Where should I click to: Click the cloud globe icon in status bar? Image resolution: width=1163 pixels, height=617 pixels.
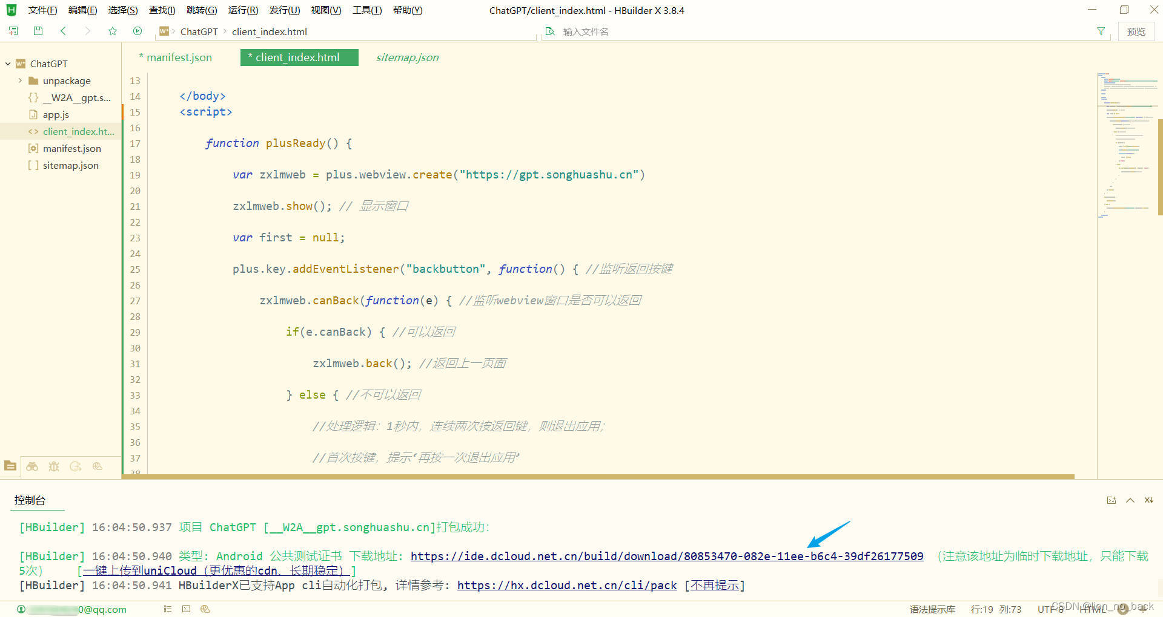(x=205, y=609)
